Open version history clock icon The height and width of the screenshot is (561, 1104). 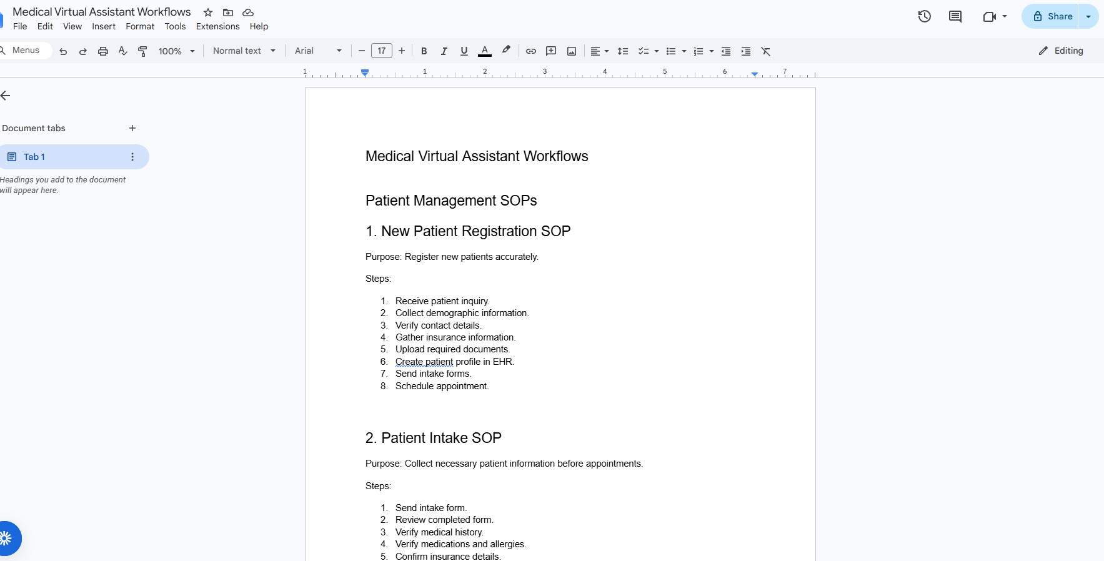[925, 16]
